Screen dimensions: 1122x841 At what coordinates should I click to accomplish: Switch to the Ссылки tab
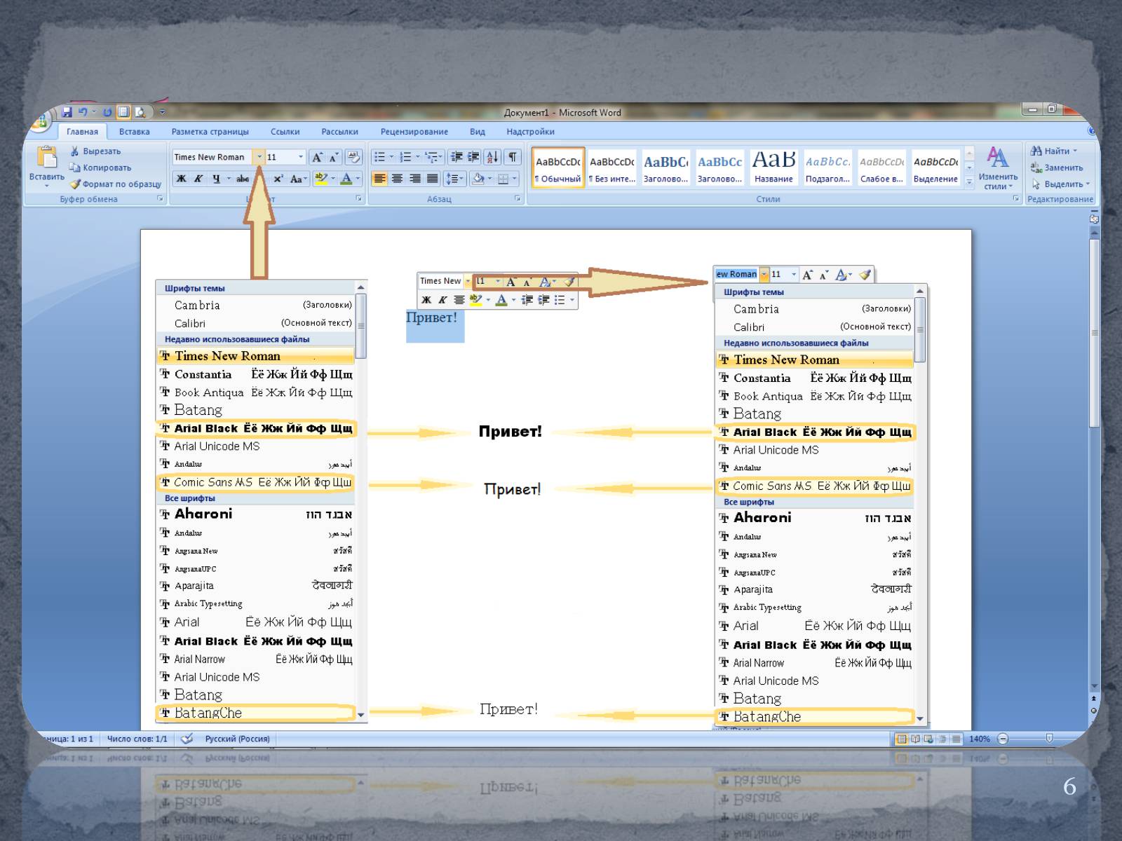pyautogui.click(x=285, y=132)
